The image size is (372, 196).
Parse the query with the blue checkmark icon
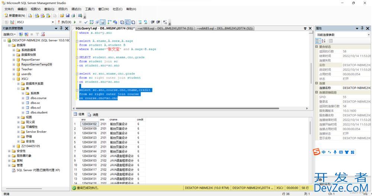coord(86,22)
